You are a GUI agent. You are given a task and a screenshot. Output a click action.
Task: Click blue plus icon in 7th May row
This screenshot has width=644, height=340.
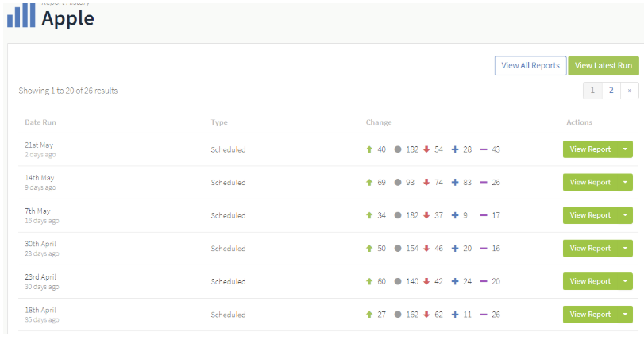pyautogui.click(x=455, y=215)
